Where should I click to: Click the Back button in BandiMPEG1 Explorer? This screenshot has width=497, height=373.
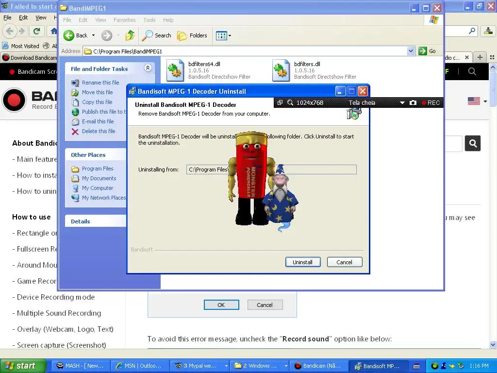click(x=75, y=35)
